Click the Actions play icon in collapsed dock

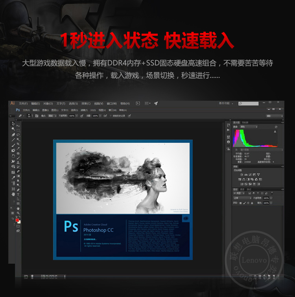[x=229, y=130]
